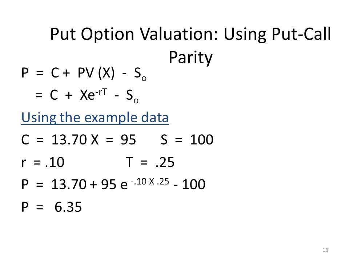Click the result P = 6.35

[x=51, y=207]
